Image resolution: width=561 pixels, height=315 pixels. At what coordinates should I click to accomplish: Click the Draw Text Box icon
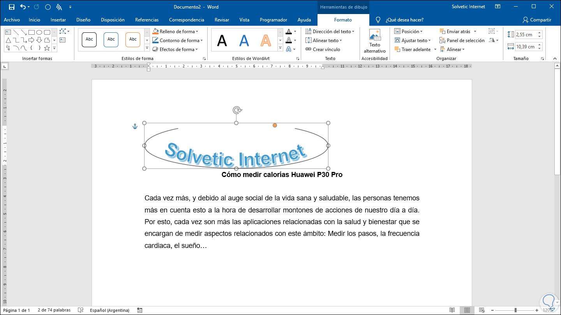tap(63, 40)
